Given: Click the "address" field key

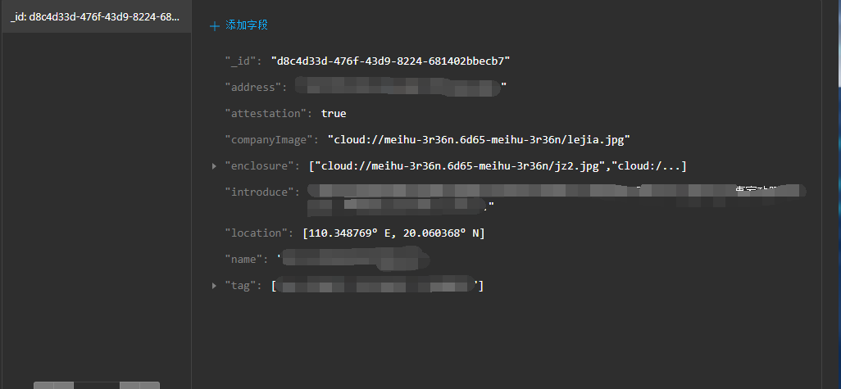Looking at the screenshot, I should pyautogui.click(x=254, y=88).
